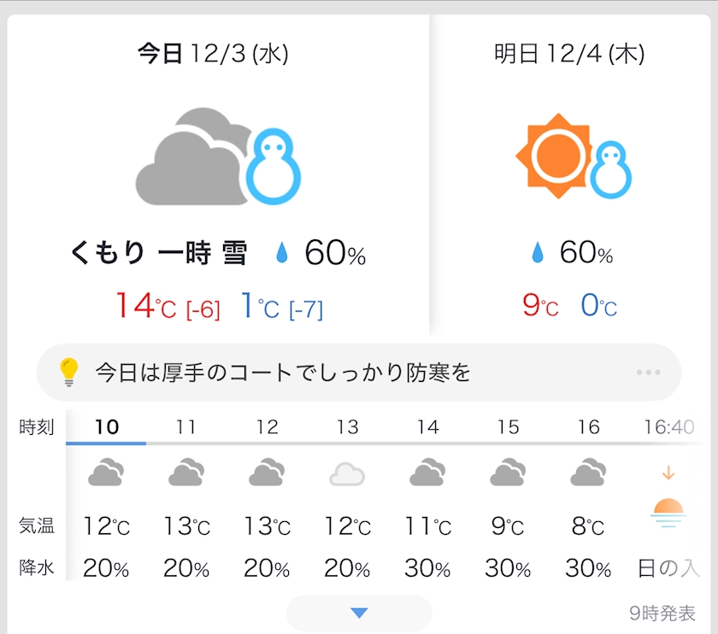Click the coat advice message text
This screenshot has width=718, height=634.
[283, 373]
